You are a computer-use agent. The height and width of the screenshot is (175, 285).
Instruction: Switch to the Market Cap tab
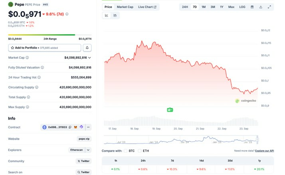click(x=125, y=7)
